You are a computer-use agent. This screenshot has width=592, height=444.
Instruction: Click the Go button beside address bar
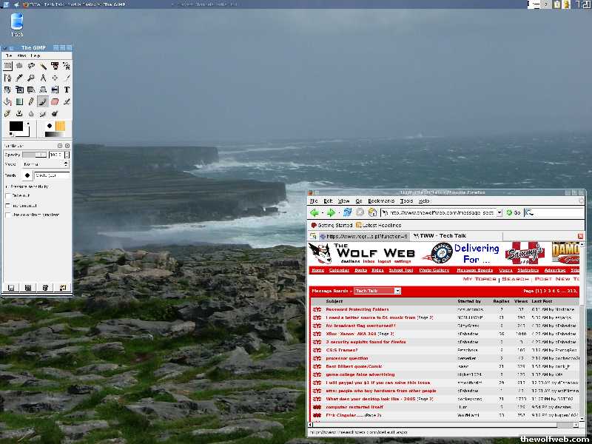pyautogui.click(x=513, y=212)
